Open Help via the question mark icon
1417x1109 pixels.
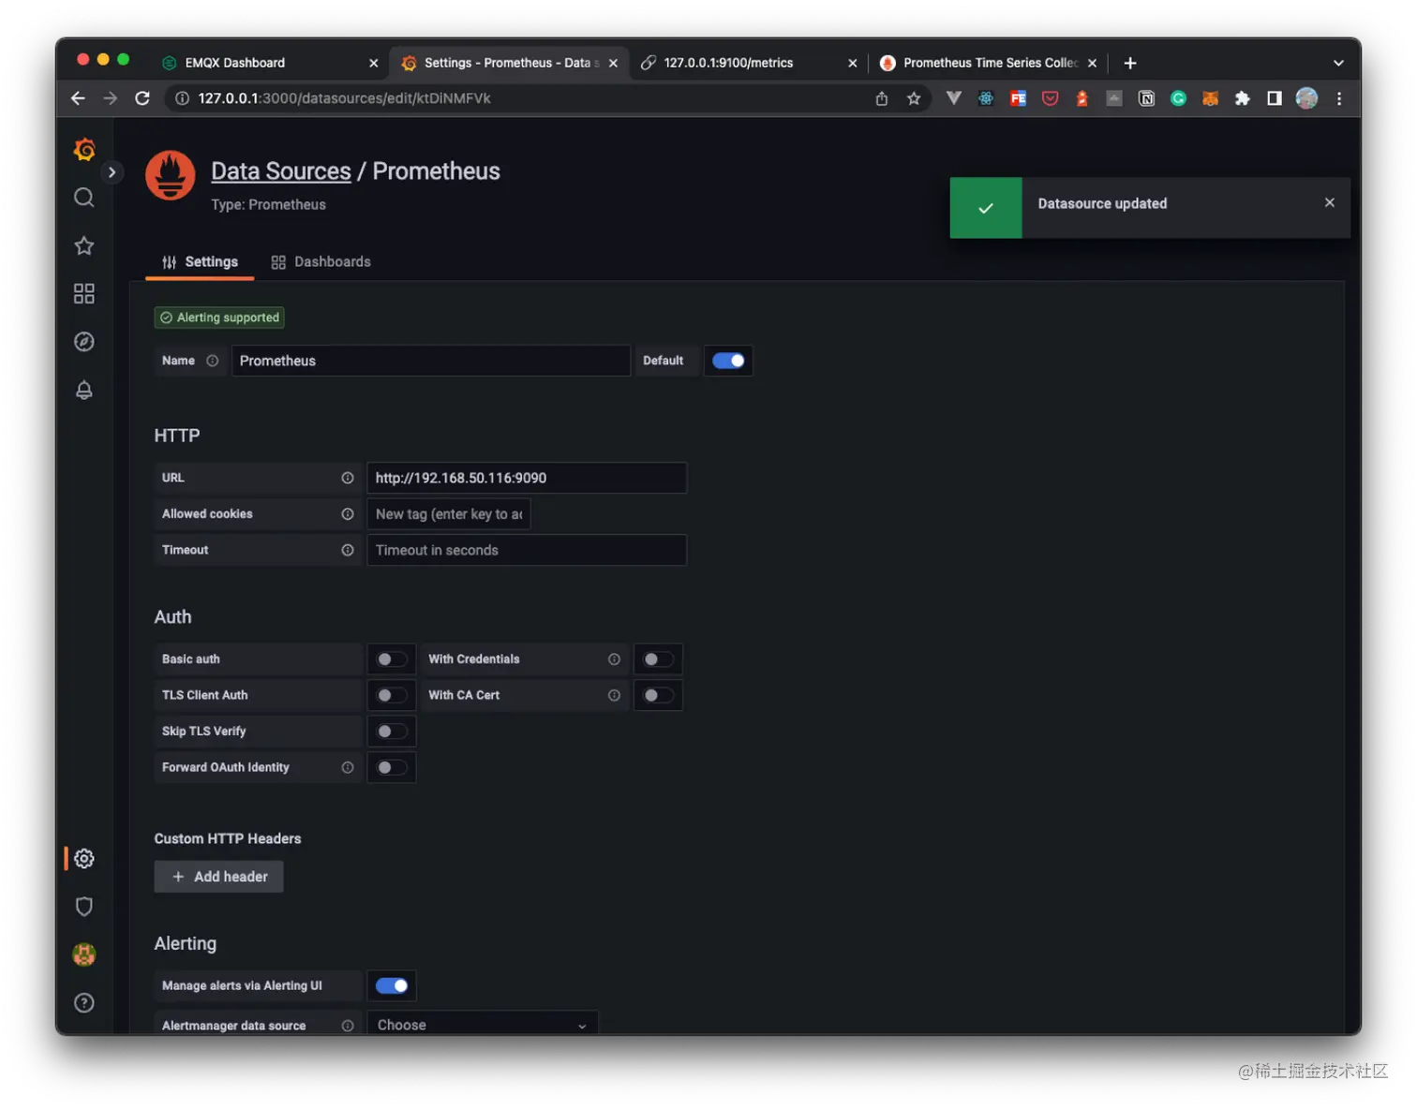[x=83, y=1002]
